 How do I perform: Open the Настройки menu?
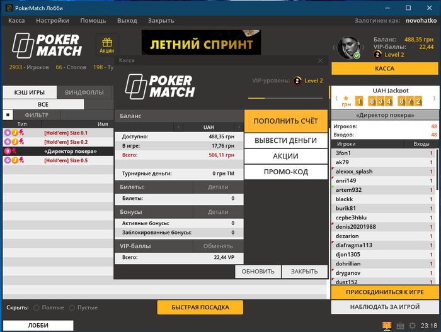click(52, 21)
